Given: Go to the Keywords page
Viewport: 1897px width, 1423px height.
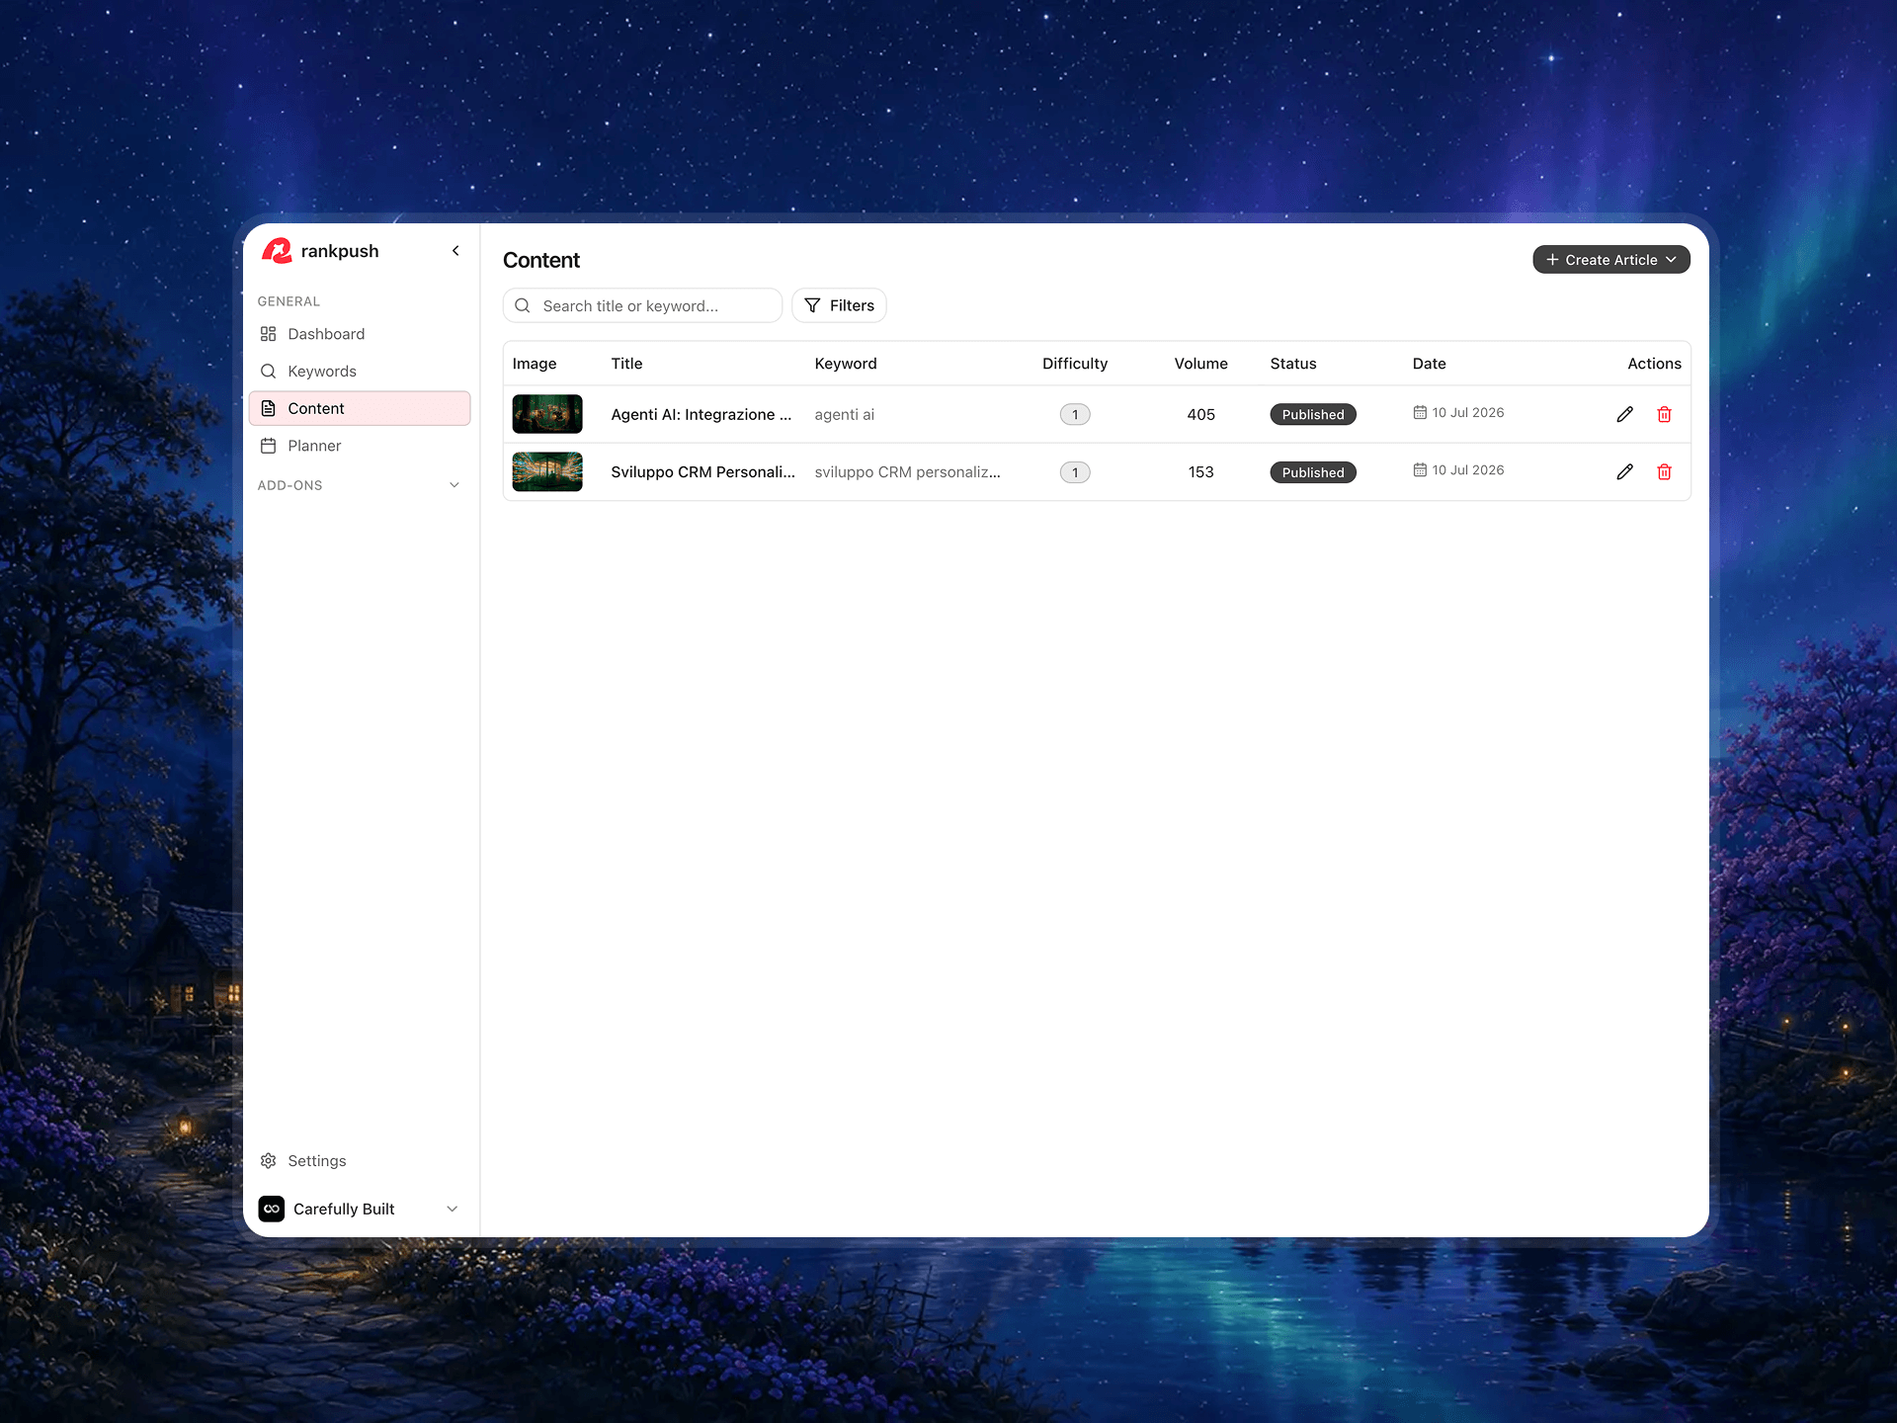Looking at the screenshot, I should (x=360, y=372).
